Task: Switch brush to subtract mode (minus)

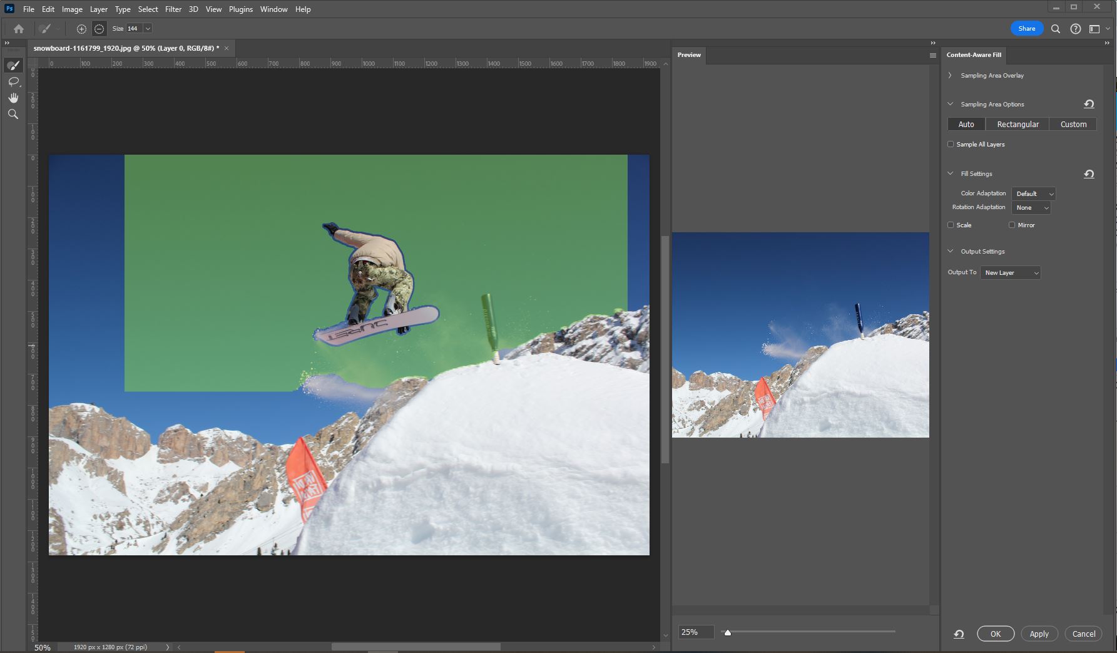Action: coord(99,29)
